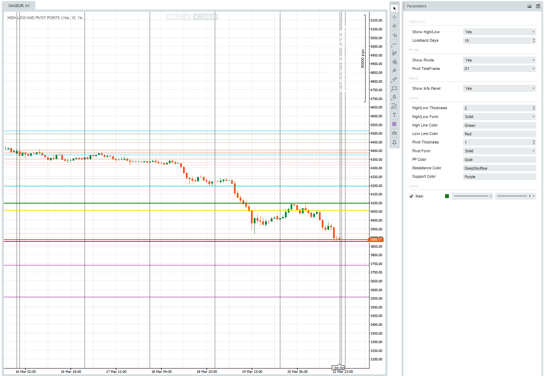
Task: Select the freehand pen drawing tool
Action: click(394, 53)
